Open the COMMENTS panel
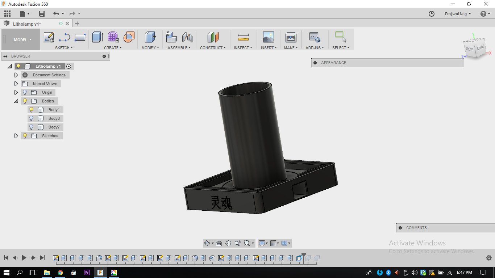The image size is (495, 278). [400, 228]
